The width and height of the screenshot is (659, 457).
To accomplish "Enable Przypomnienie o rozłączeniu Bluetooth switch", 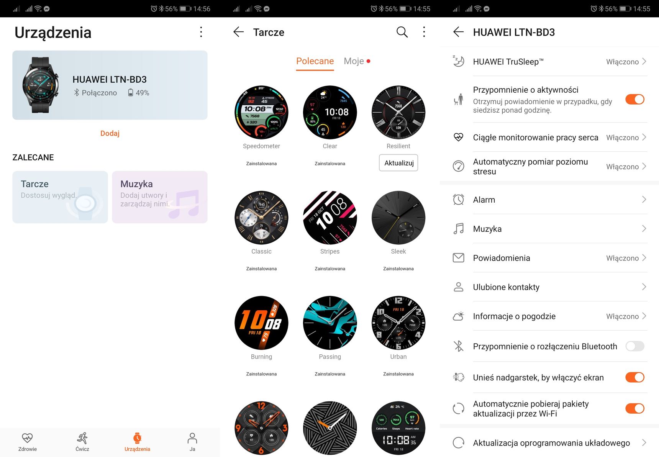I will (634, 346).
